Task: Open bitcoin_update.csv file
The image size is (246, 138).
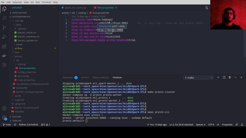Action: (28, 40)
